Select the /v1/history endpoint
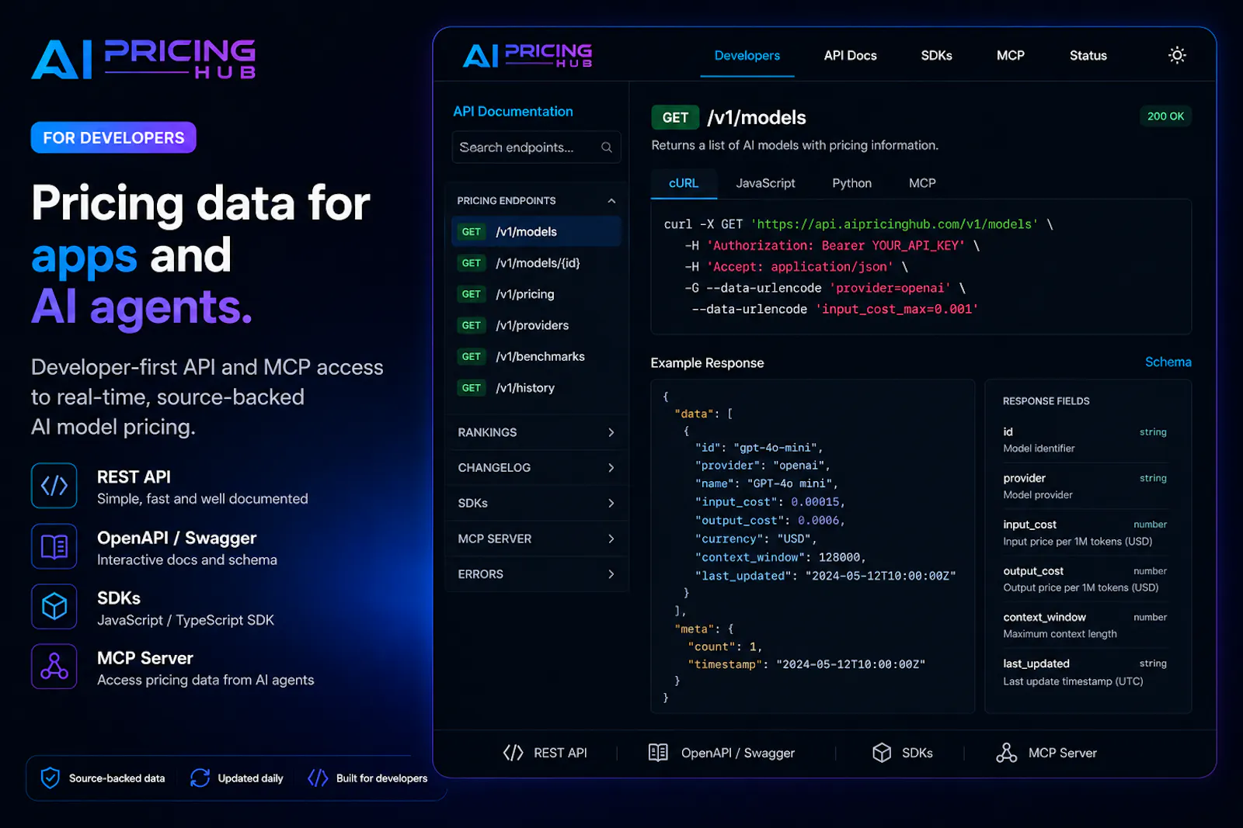1243x828 pixels. pyautogui.click(x=536, y=388)
